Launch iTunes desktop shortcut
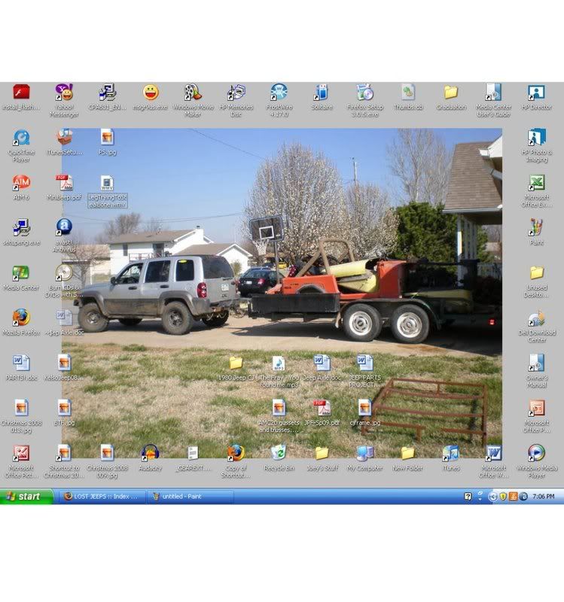564x602 pixels. (450, 454)
